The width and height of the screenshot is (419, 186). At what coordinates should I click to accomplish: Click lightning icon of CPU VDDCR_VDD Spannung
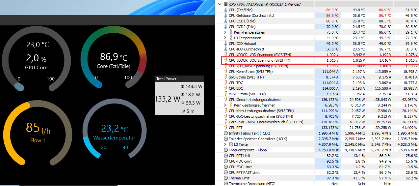coord(226,55)
